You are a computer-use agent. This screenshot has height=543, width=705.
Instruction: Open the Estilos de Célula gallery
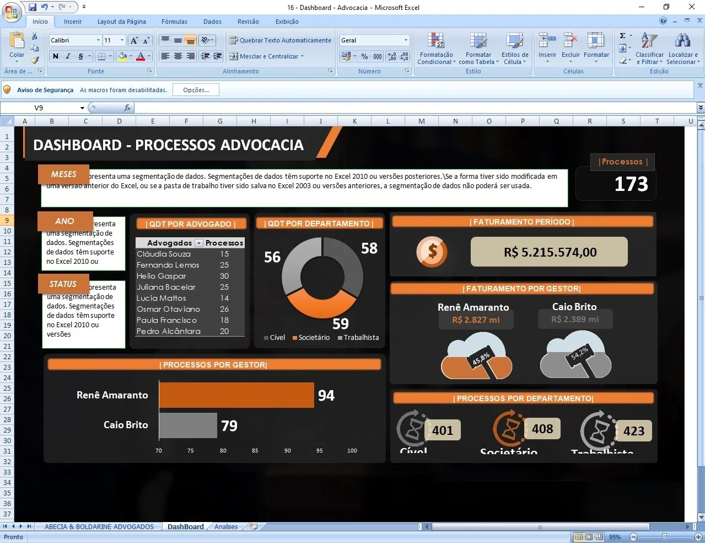click(x=515, y=49)
